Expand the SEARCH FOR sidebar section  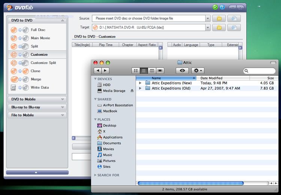(x=95, y=175)
